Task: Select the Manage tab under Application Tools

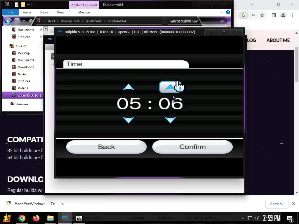Action: [x=84, y=12]
